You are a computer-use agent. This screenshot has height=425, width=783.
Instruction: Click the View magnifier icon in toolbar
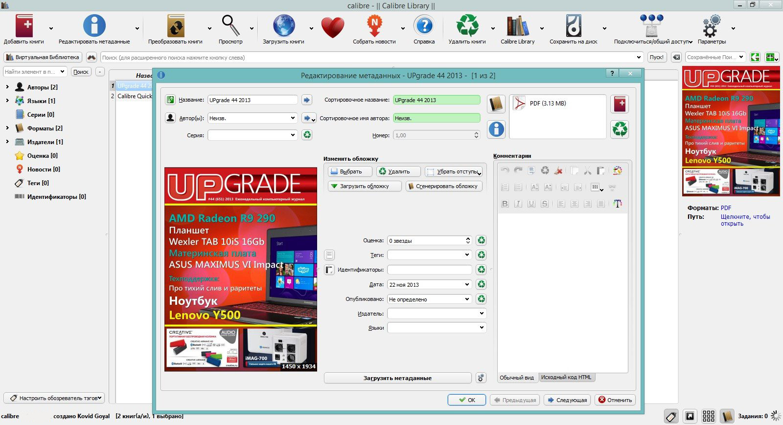tap(230, 25)
